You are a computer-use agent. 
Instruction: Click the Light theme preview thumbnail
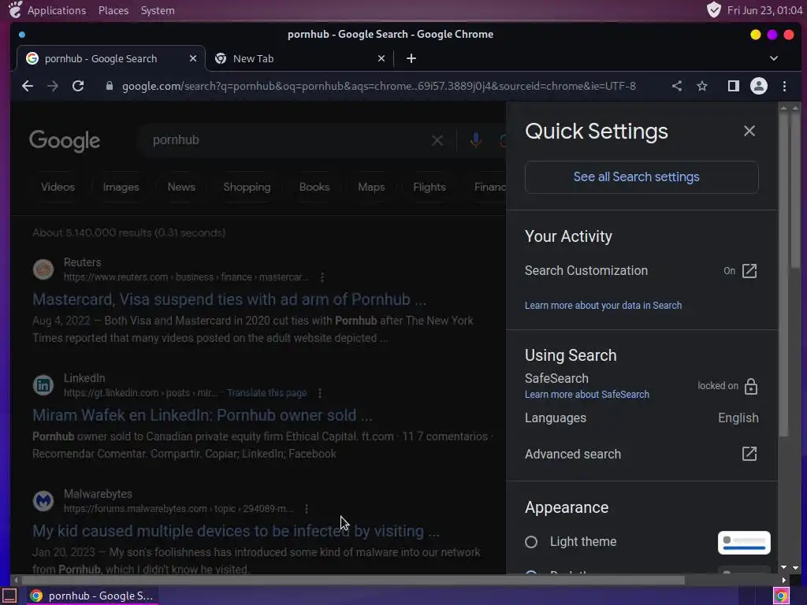point(744,543)
